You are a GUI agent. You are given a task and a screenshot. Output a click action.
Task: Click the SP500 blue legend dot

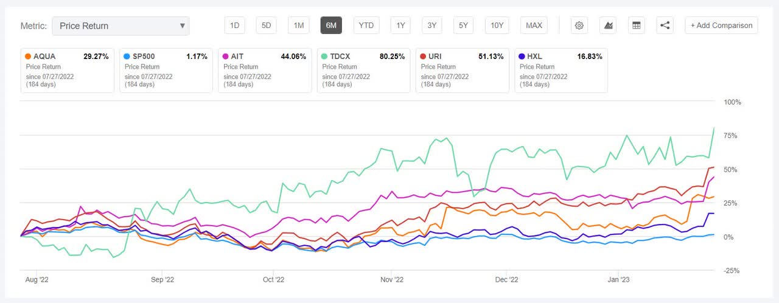(x=127, y=57)
